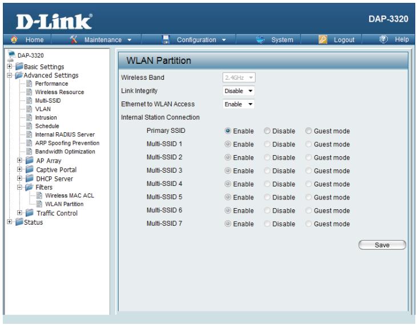Expand the DHCP Server tree node

coord(19,178)
